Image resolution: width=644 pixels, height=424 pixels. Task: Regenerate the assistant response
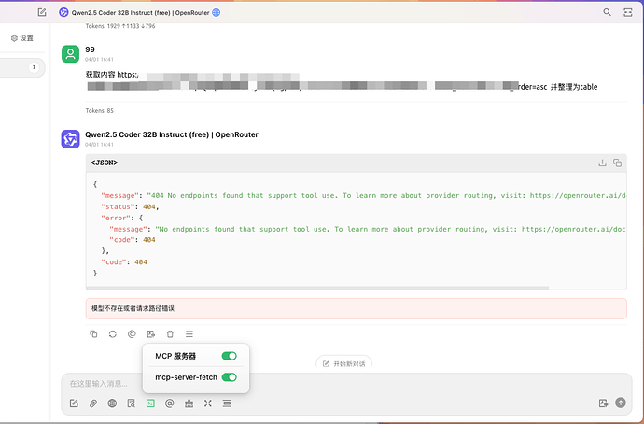click(x=113, y=334)
